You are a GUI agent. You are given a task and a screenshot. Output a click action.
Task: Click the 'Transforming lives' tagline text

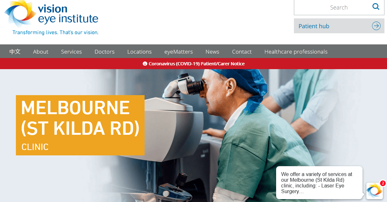click(x=55, y=32)
